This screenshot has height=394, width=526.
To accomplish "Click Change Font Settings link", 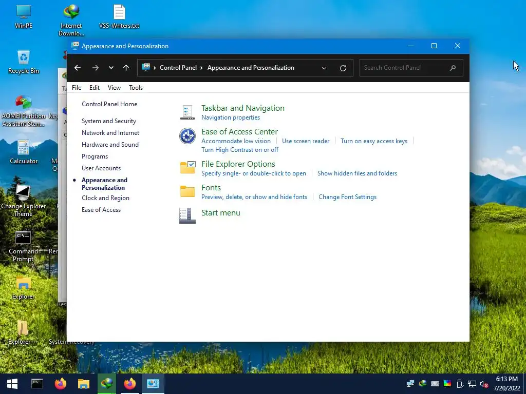I will [x=348, y=197].
